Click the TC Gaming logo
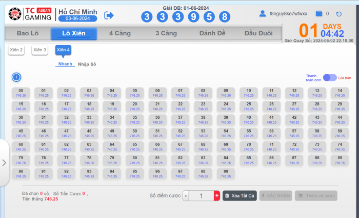Screen dimensions: 359x218 click(30, 15)
